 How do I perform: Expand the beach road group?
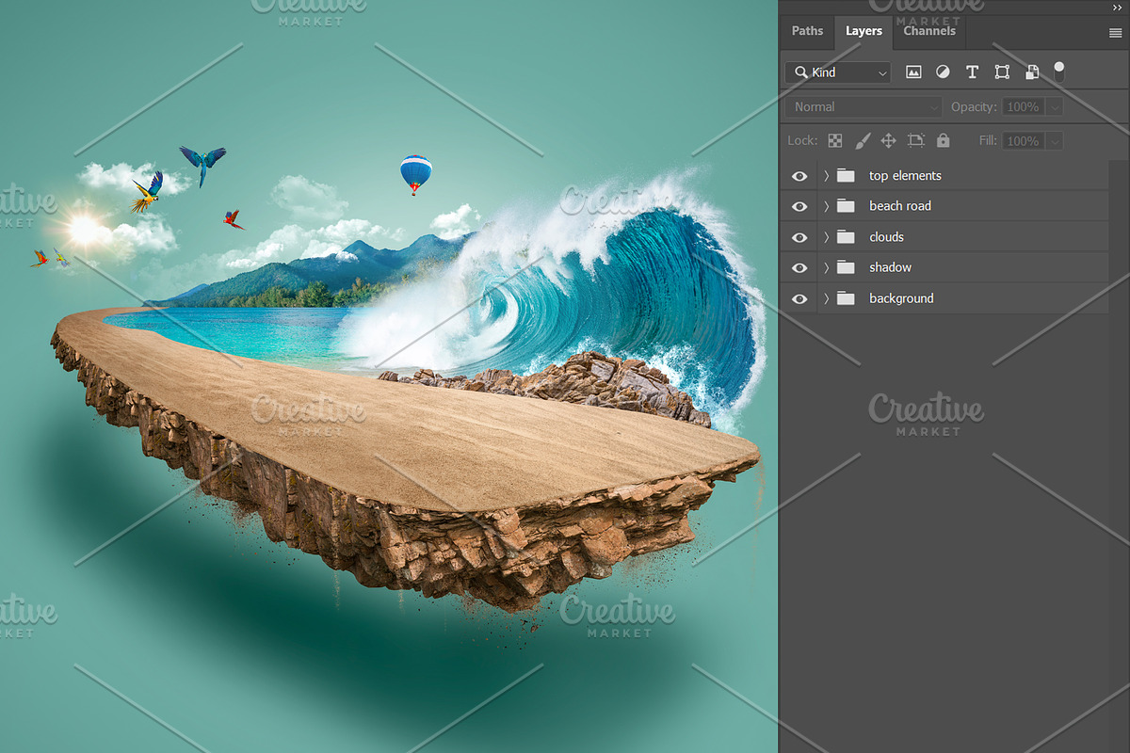(826, 206)
